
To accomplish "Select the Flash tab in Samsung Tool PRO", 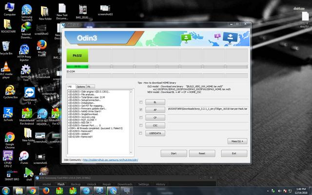I will coord(61,184).
